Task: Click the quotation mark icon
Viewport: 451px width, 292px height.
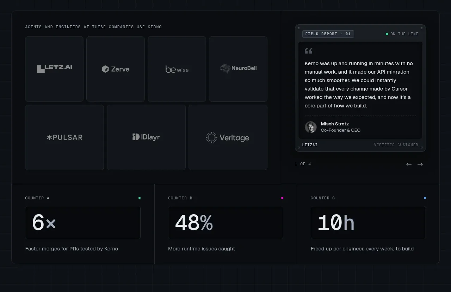Action: (x=309, y=51)
